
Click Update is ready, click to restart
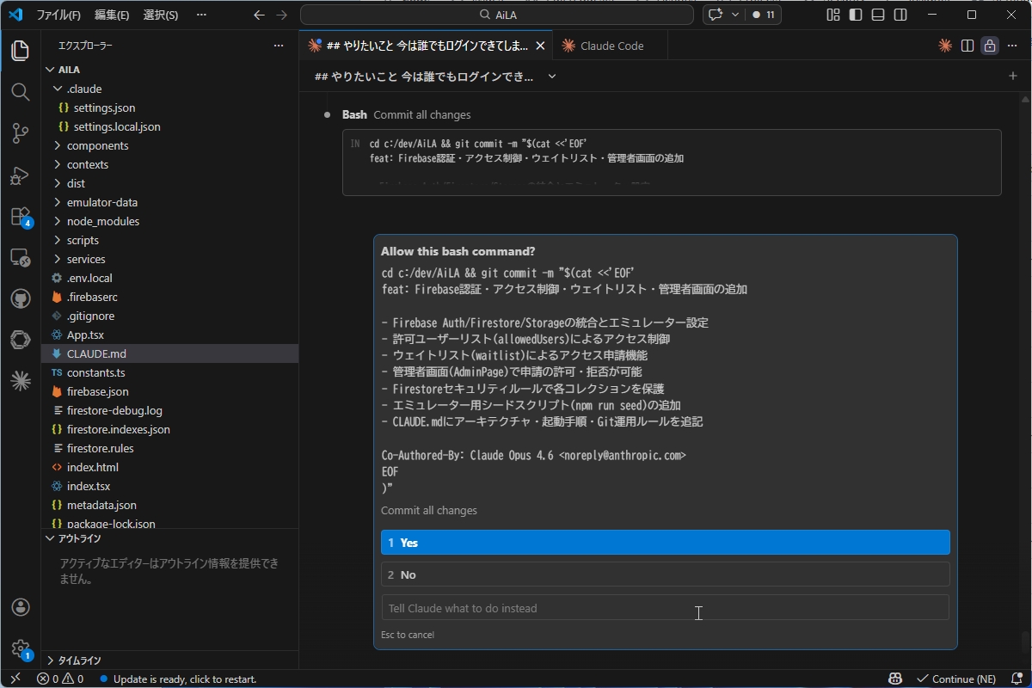(178, 679)
